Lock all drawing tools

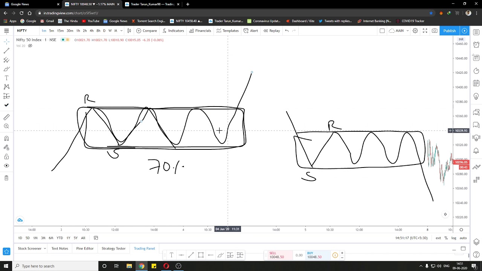point(6,157)
